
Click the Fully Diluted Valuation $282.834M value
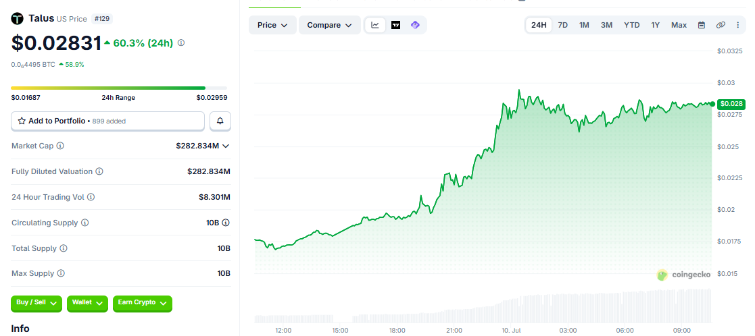click(209, 171)
